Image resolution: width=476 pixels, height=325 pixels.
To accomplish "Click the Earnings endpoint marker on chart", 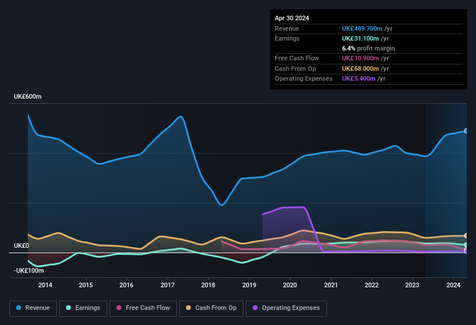I will [x=466, y=245].
